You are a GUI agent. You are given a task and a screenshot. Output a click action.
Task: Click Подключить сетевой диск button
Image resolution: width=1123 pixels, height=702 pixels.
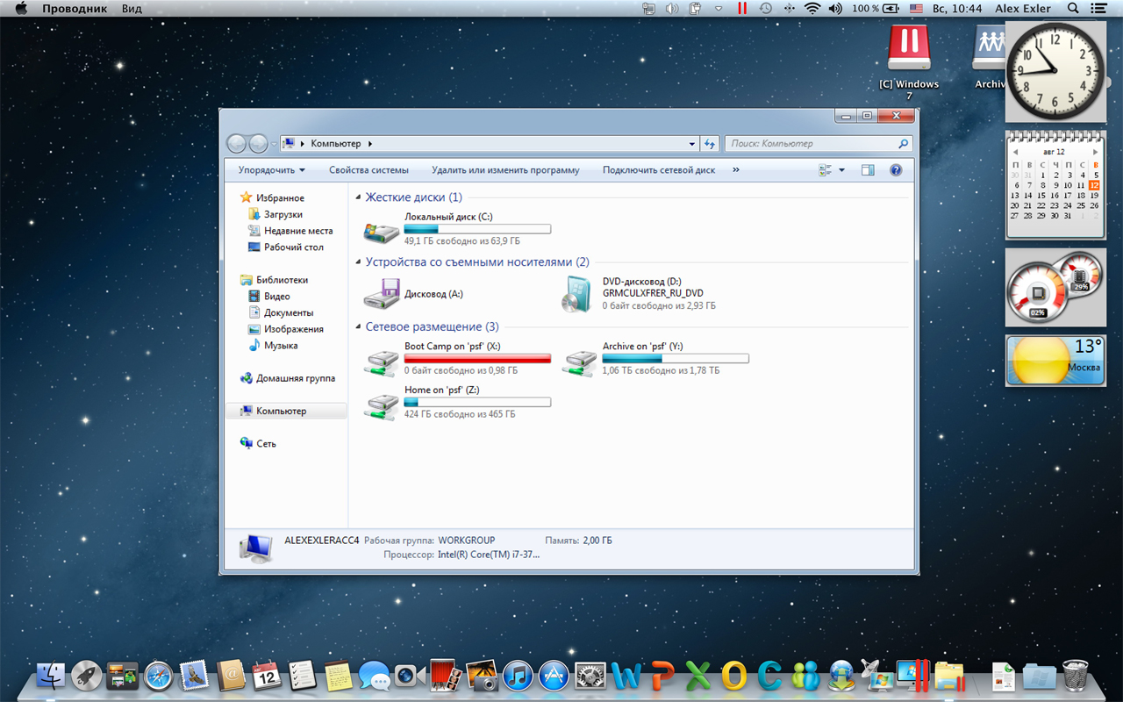point(658,170)
